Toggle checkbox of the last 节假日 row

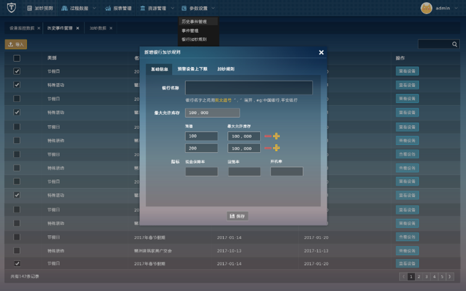coord(17,264)
